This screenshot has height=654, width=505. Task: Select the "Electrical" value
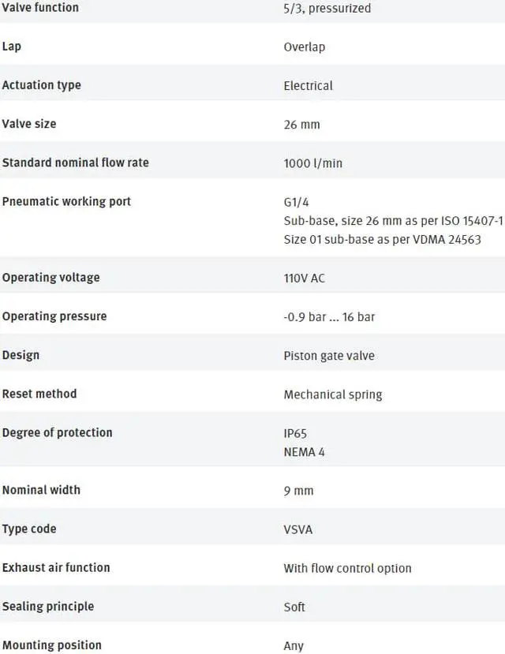pos(308,85)
